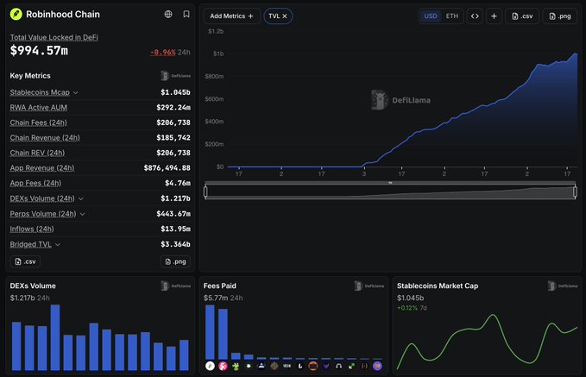Click the orange circle protocol icon under Fees Paid

[312, 366]
